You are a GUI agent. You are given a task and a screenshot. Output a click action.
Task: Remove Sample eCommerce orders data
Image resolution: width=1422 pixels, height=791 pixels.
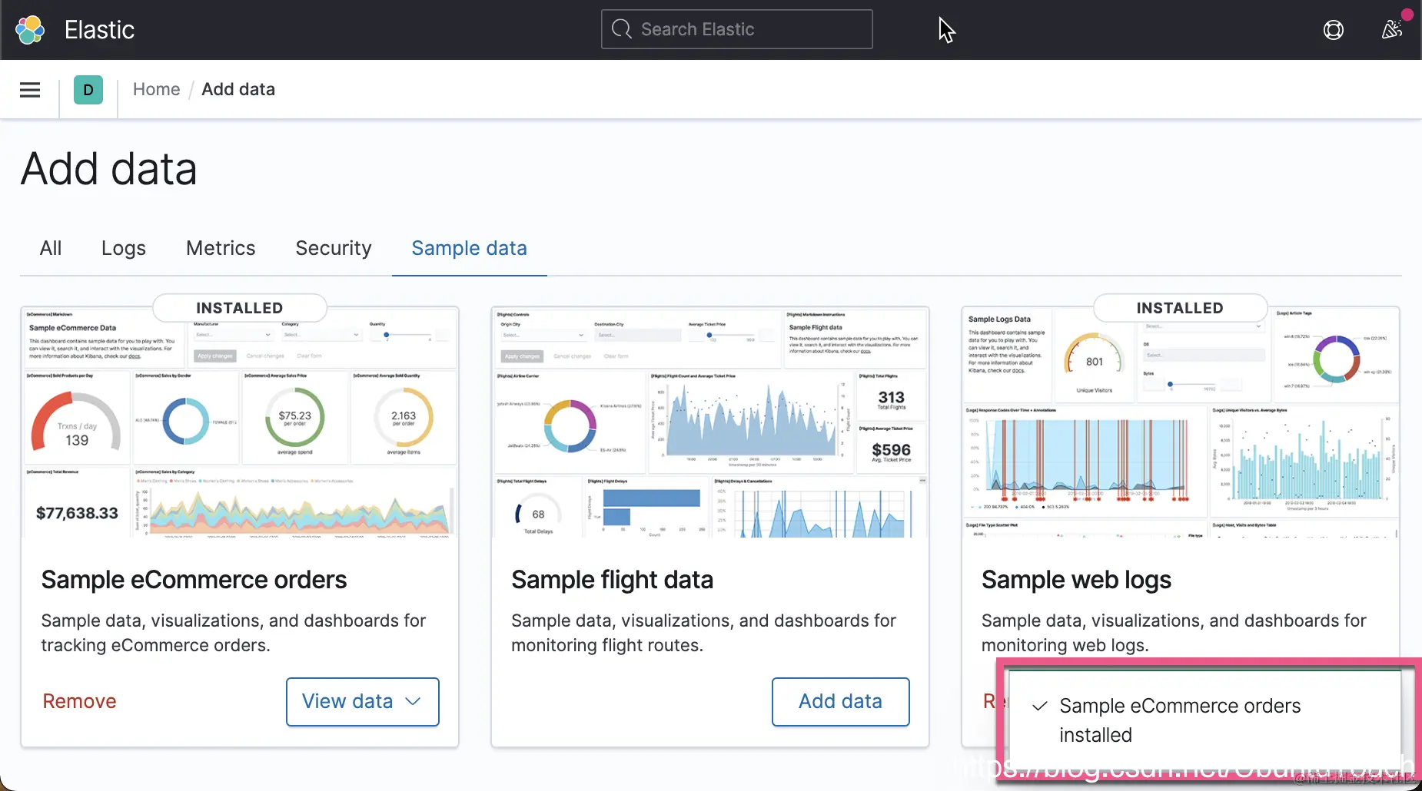click(79, 701)
